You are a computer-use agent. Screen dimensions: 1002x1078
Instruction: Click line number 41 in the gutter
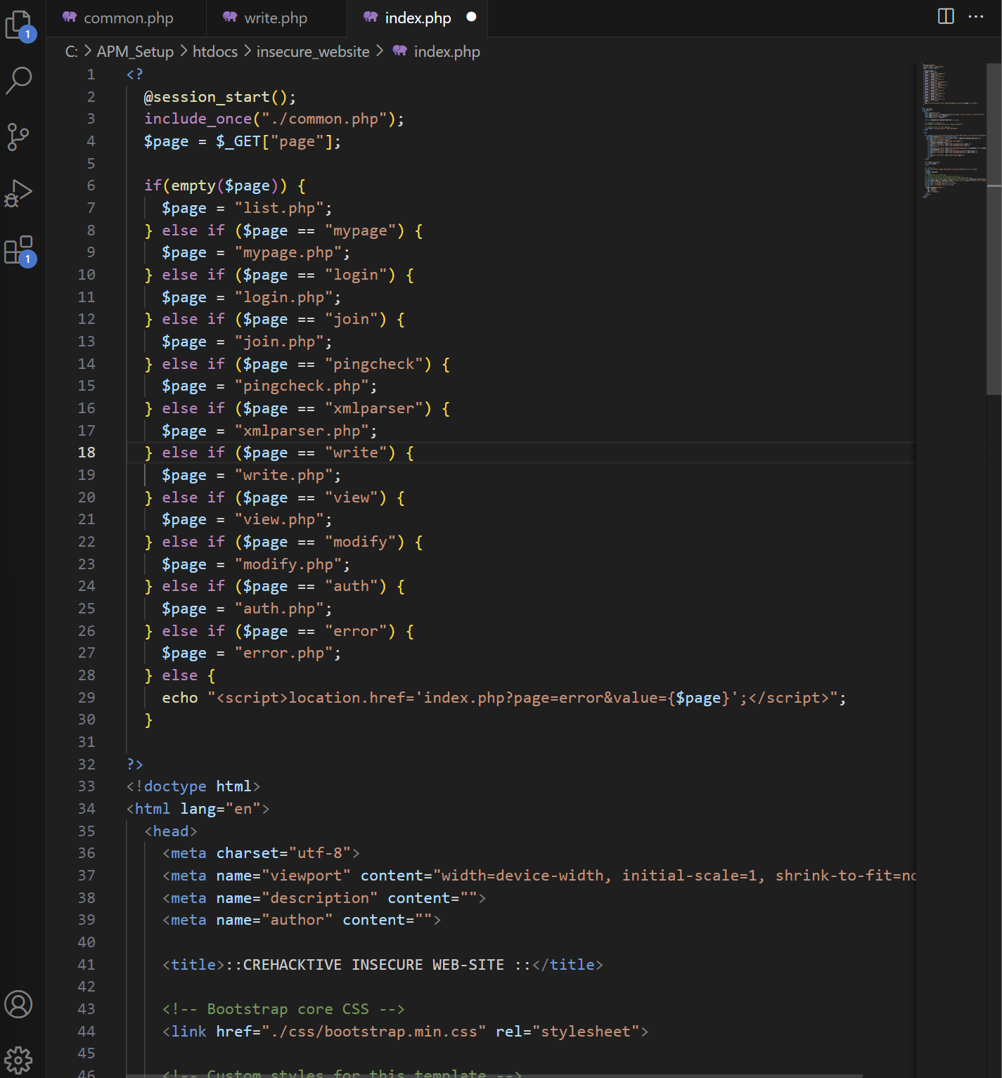86,965
